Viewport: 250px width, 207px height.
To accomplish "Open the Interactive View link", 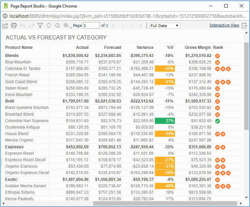I will 224,25.
